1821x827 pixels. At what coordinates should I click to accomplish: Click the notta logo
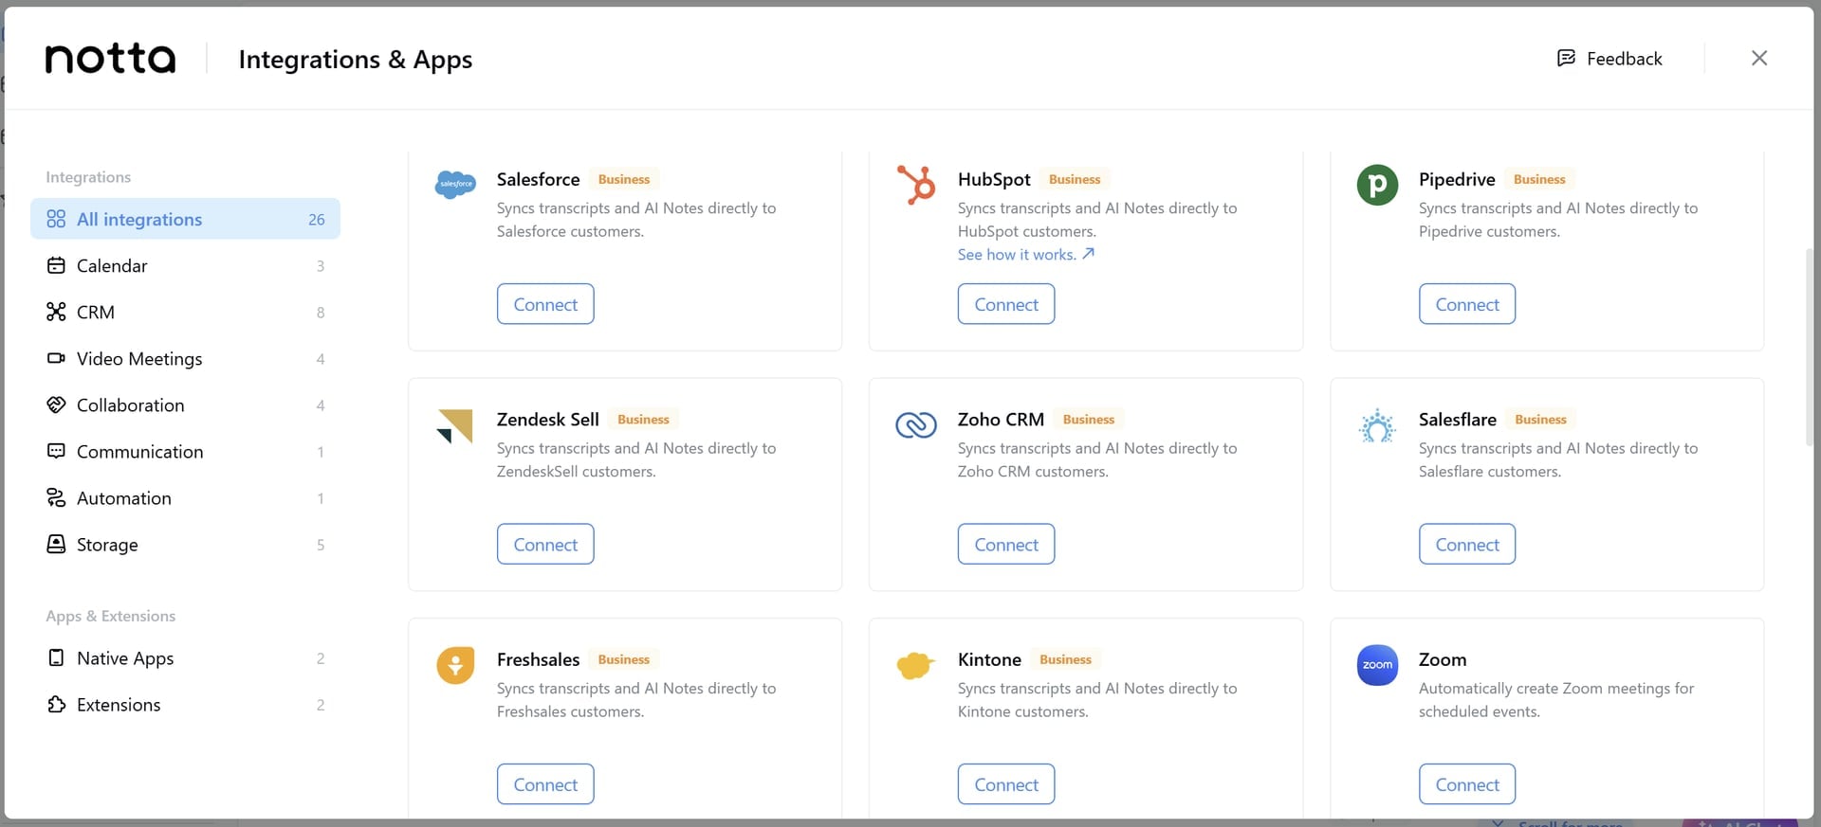(110, 59)
